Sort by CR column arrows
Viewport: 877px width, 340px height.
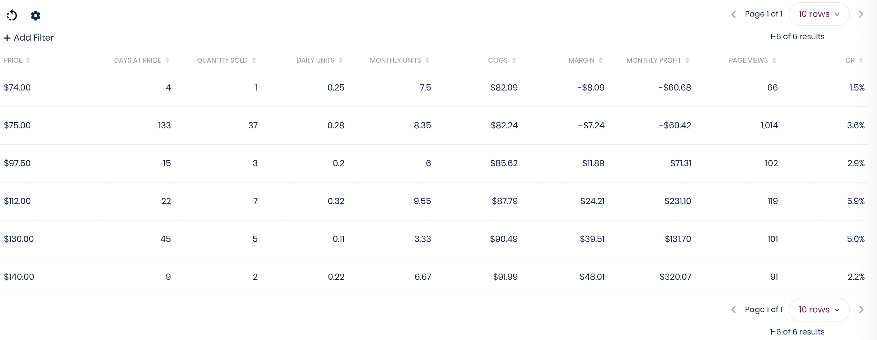pyautogui.click(x=861, y=60)
